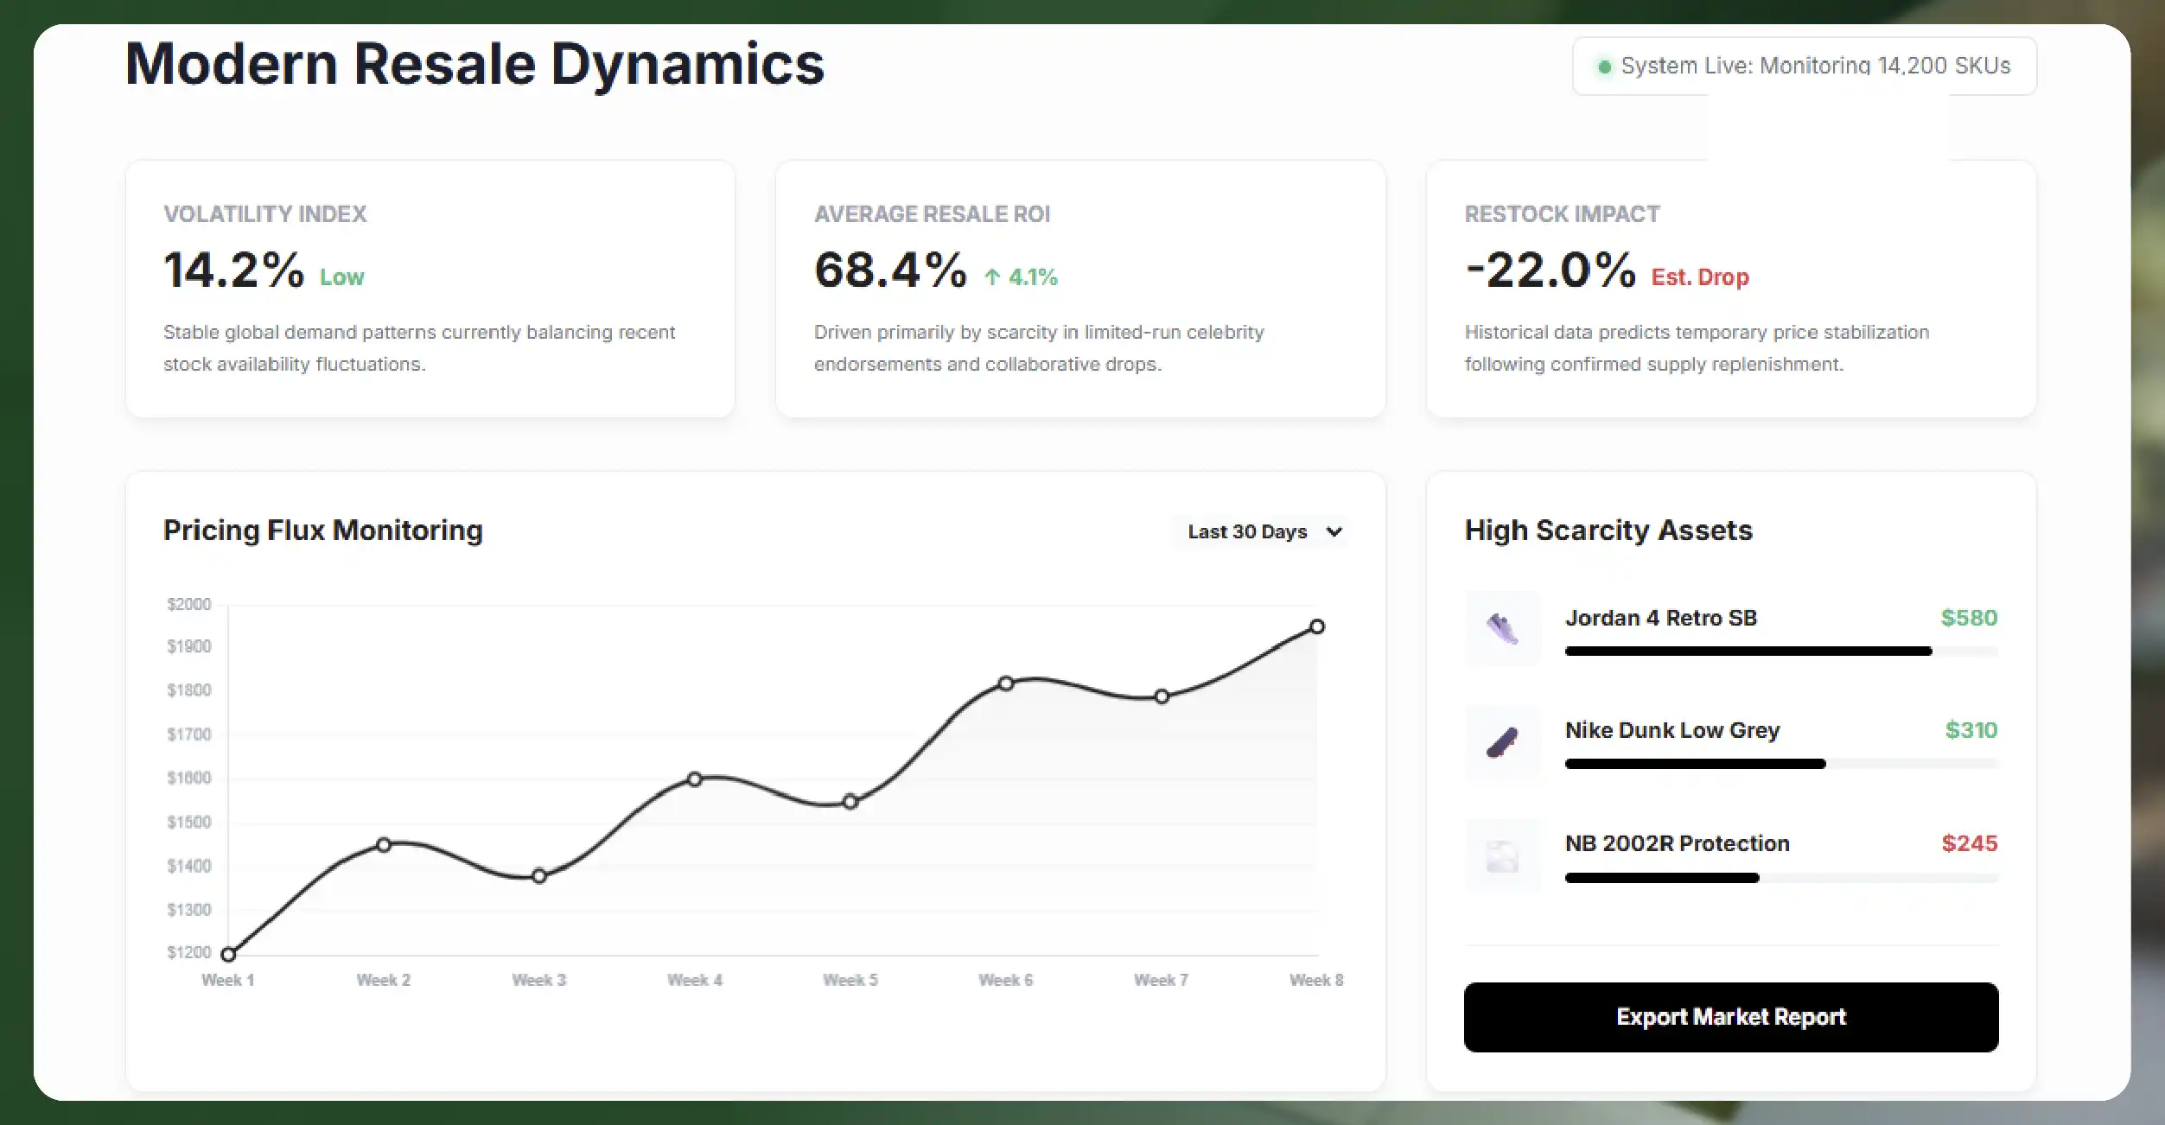Click the Export Market Report button

click(x=1730, y=1016)
